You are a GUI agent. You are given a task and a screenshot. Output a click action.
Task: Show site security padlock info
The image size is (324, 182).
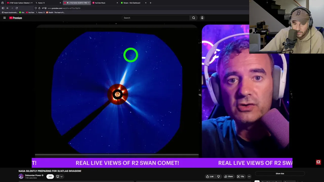[x=39, y=8]
